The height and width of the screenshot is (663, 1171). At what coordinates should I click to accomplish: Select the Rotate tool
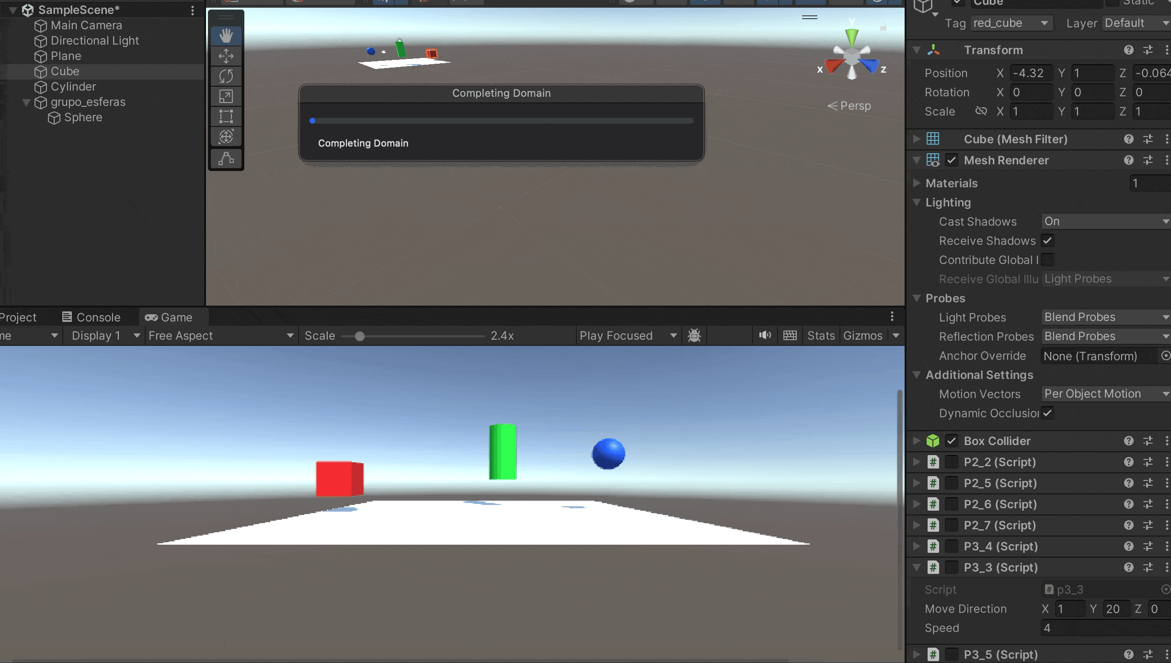point(226,76)
